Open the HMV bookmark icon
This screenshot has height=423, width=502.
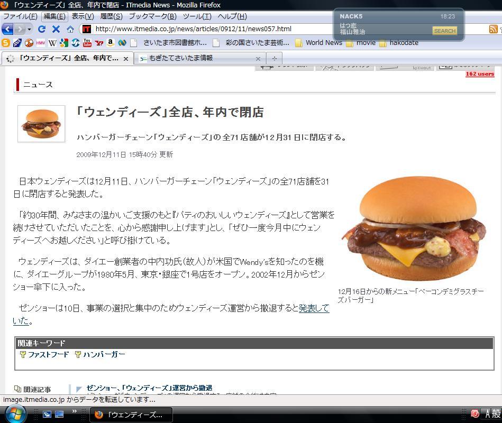[x=40, y=42]
